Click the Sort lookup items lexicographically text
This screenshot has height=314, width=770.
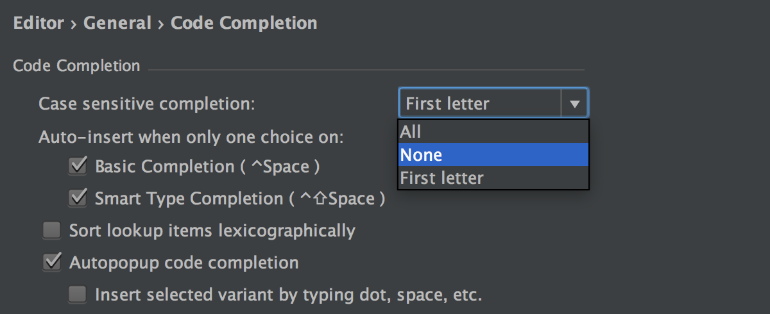[x=212, y=230]
